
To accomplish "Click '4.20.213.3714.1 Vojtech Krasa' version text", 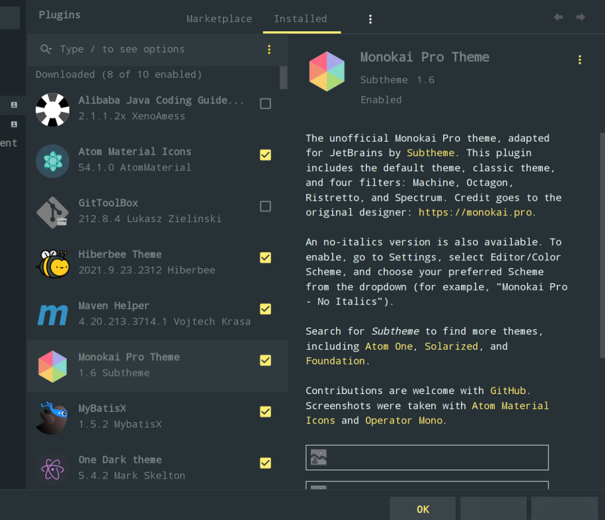I will click(165, 321).
